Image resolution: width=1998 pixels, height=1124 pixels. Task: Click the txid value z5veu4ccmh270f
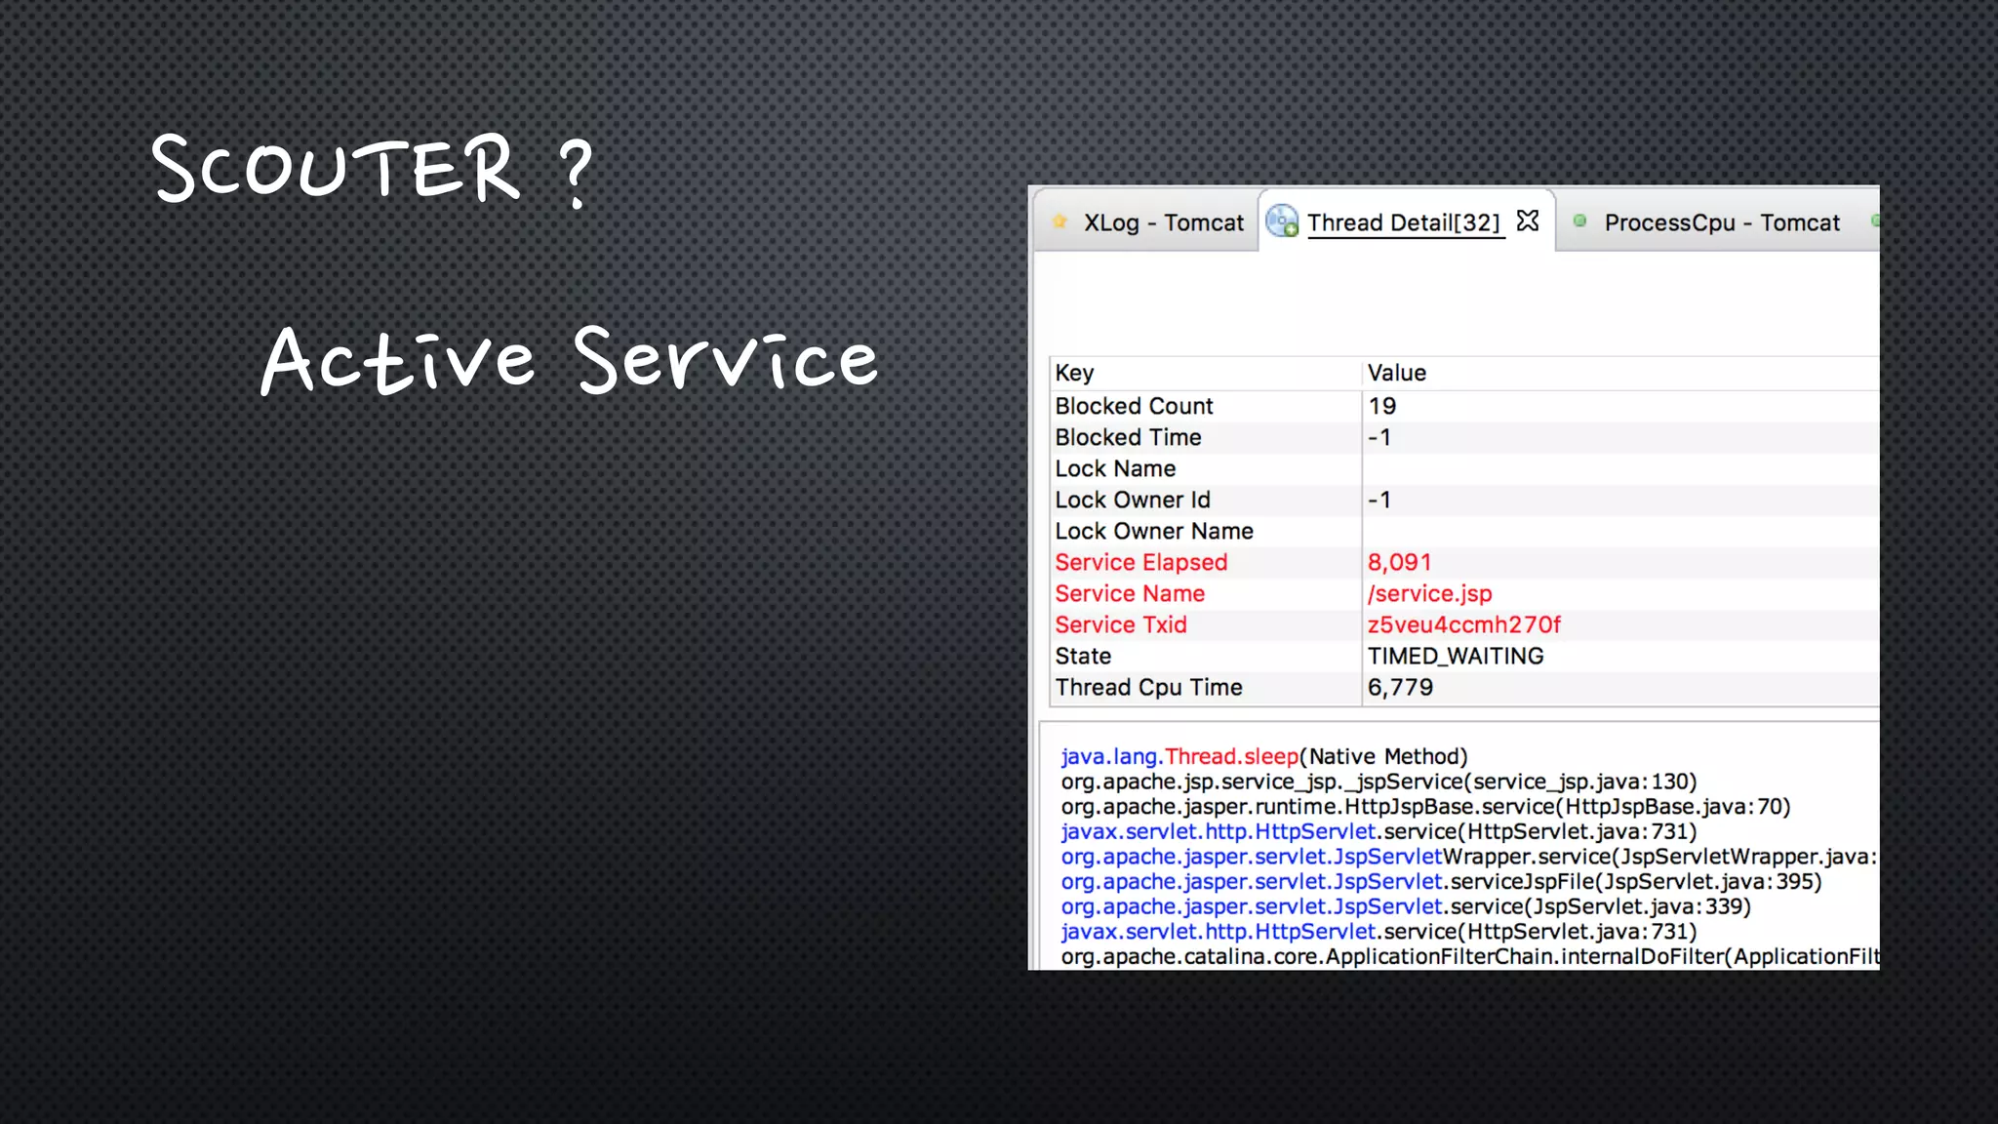point(1463,624)
